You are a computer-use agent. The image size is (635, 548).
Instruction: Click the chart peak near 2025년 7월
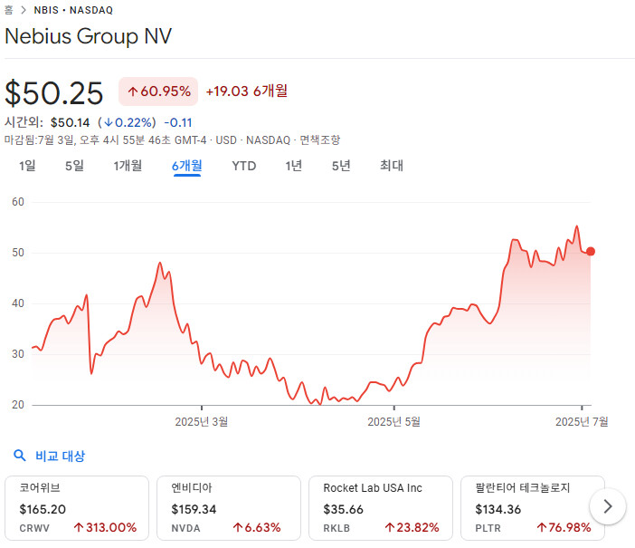(x=577, y=227)
